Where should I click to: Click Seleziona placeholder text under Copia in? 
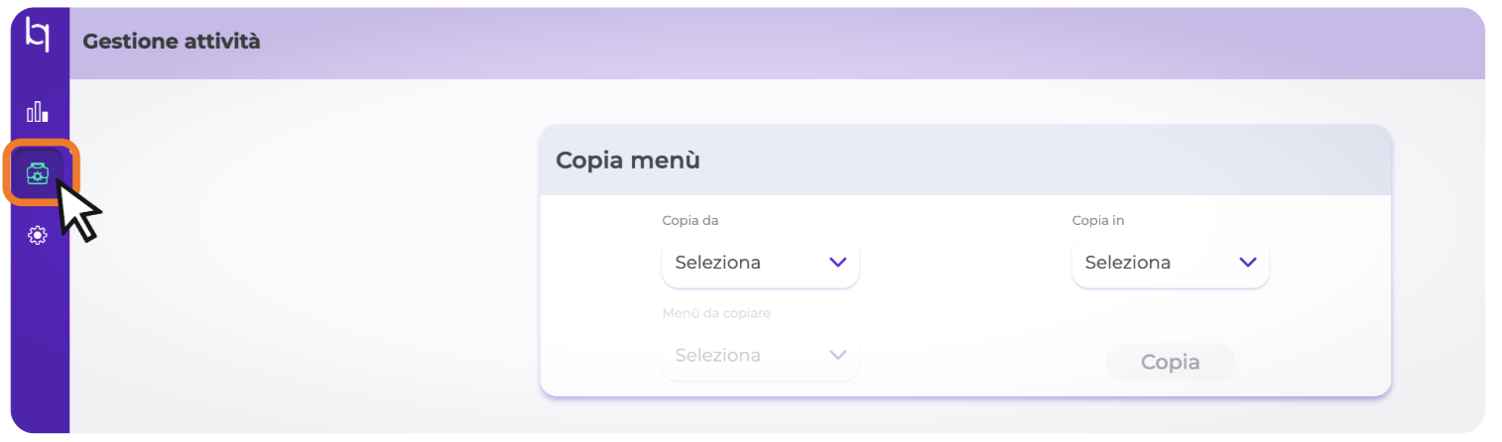point(1127,263)
